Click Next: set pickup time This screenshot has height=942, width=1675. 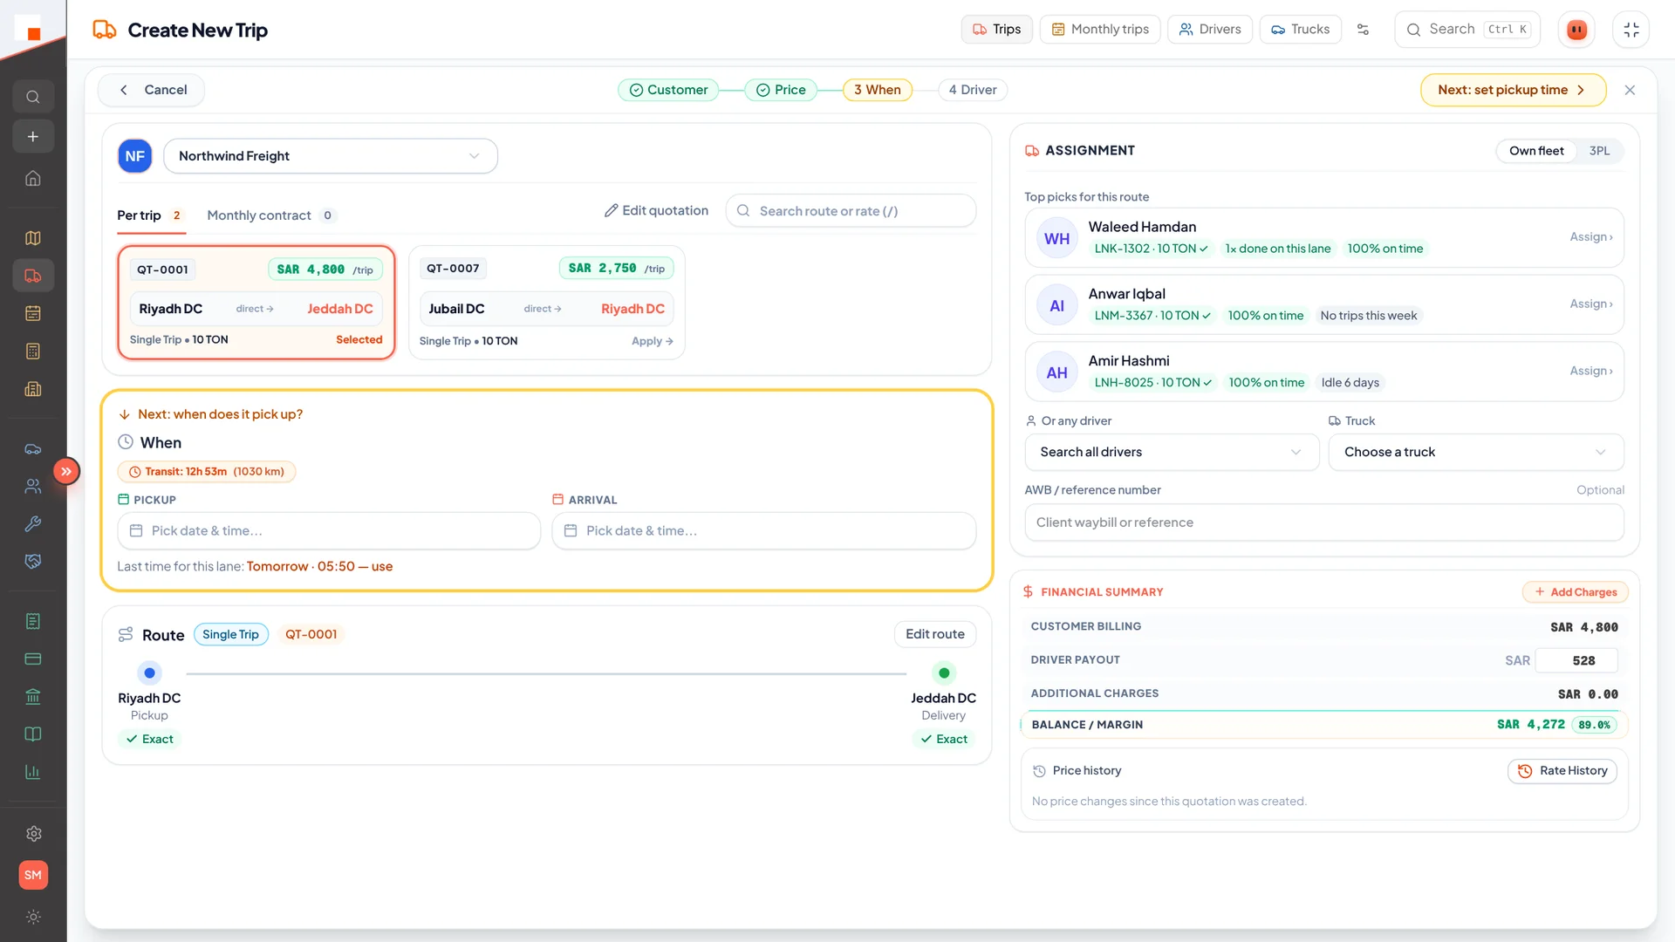(1513, 90)
